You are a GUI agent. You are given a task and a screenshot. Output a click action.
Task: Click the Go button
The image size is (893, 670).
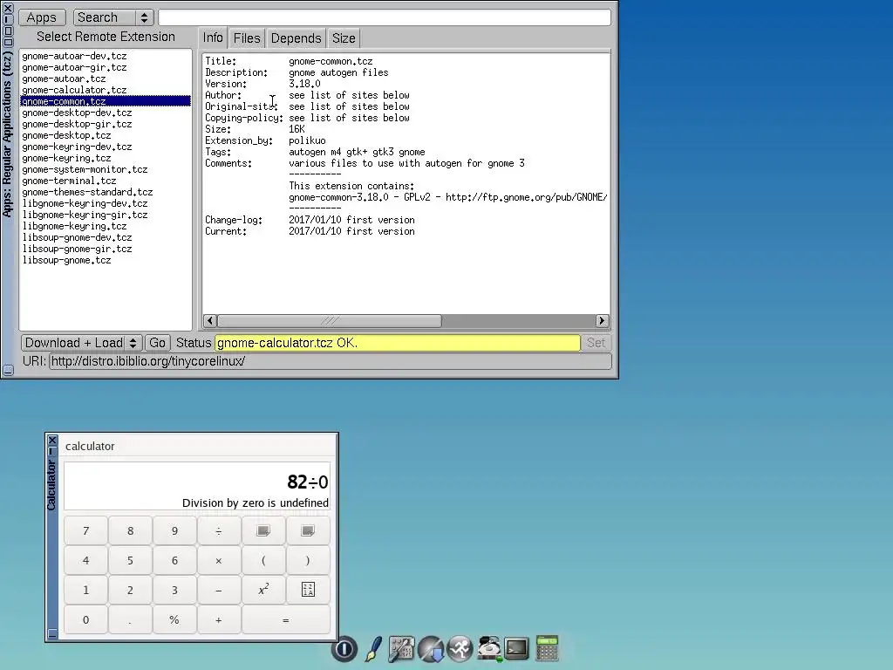(157, 343)
